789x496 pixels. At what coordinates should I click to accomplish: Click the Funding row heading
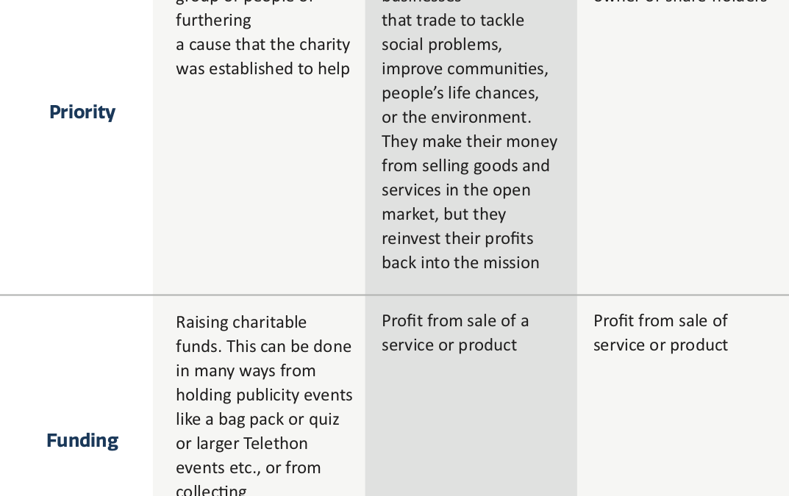pyautogui.click(x=82, y=440)
